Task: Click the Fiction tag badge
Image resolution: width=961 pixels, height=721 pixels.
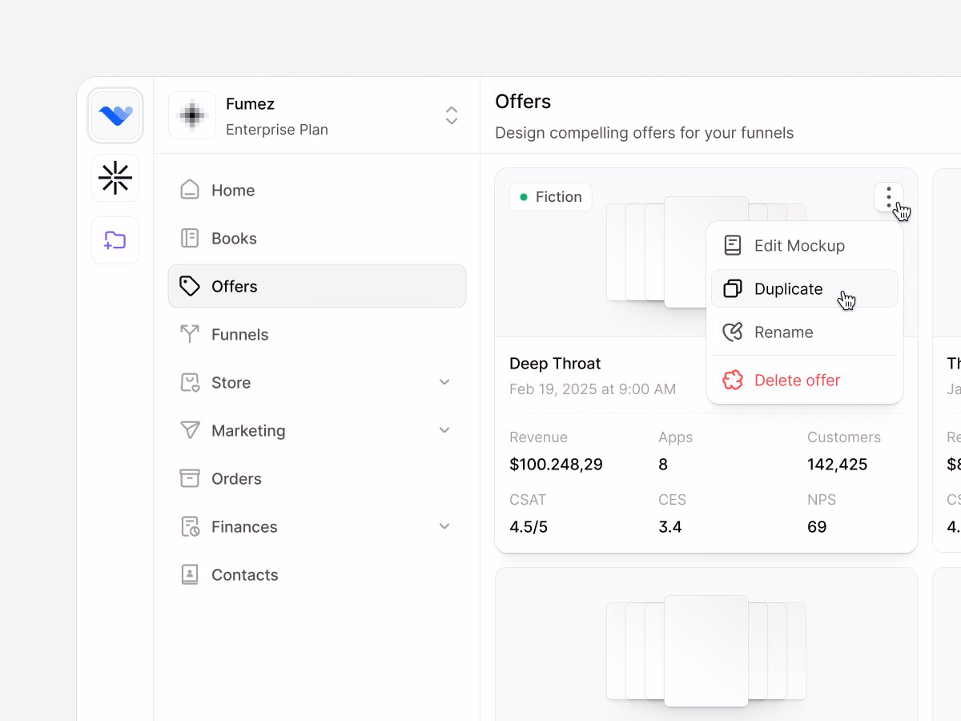Action: (x=551, y=197)
